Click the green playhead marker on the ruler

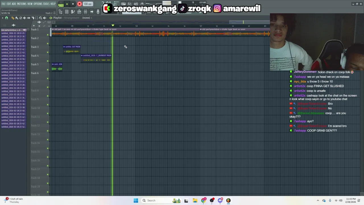click(x=113, y=26)
